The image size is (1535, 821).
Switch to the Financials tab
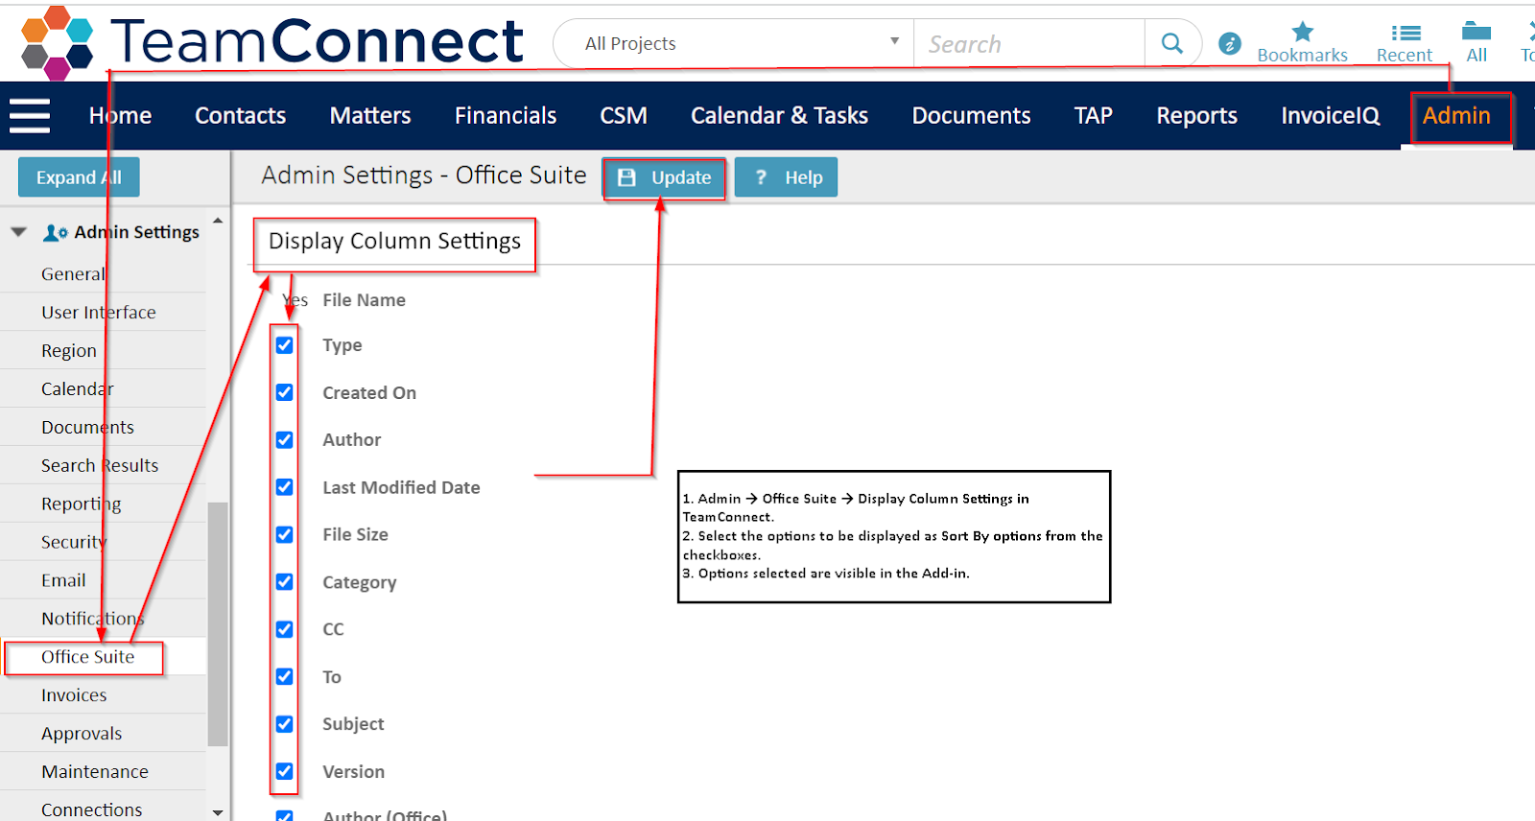[506, 116]
